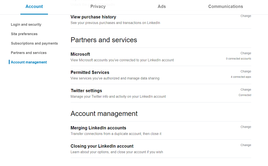Click Change next to View purchase history
This screenshot has width=268, height=166.
click(246, 16)
